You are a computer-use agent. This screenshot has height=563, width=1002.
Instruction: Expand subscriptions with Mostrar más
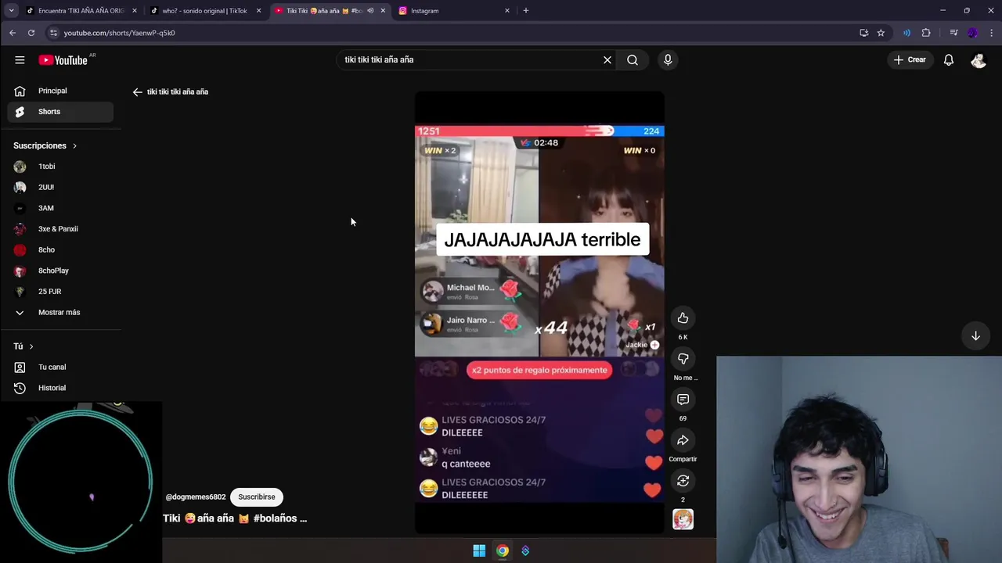[60, 312]
